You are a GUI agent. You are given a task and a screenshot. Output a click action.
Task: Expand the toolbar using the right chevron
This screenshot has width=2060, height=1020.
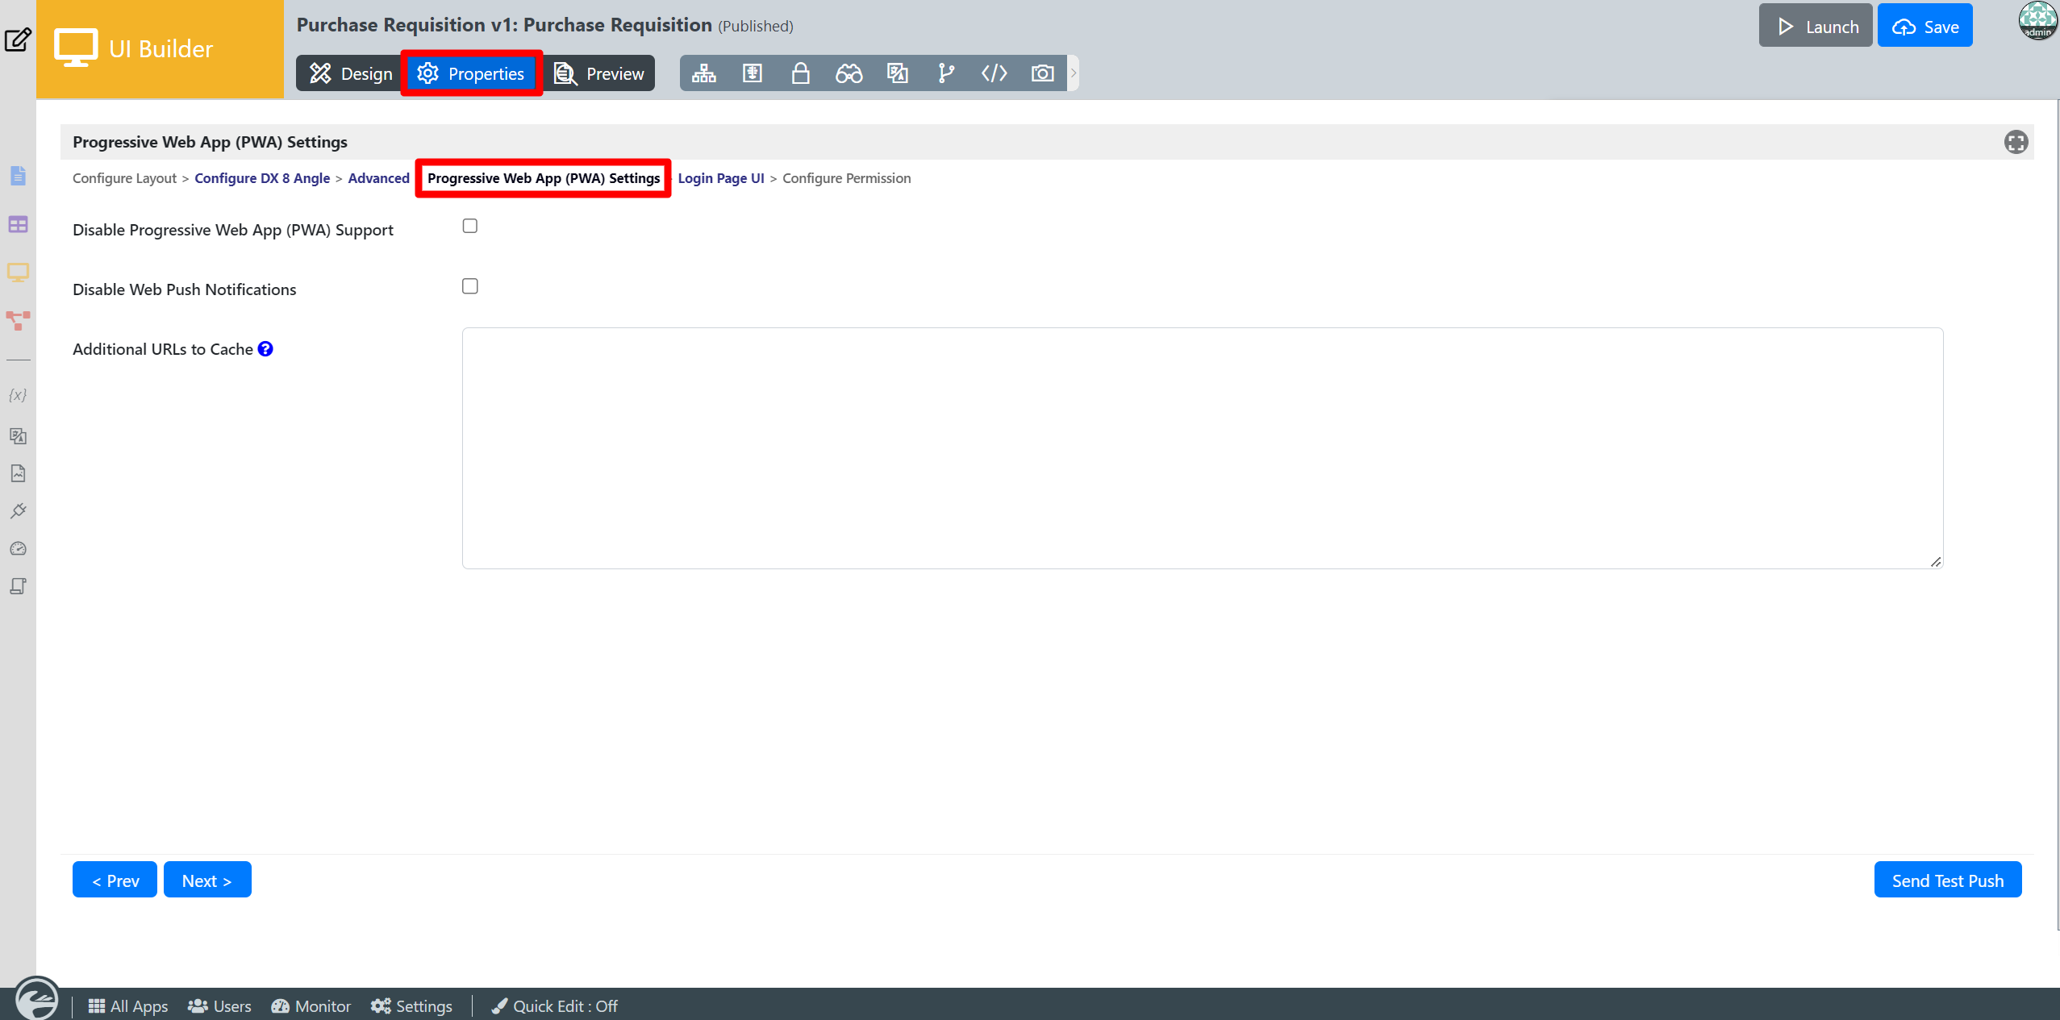coord(1074,73)
